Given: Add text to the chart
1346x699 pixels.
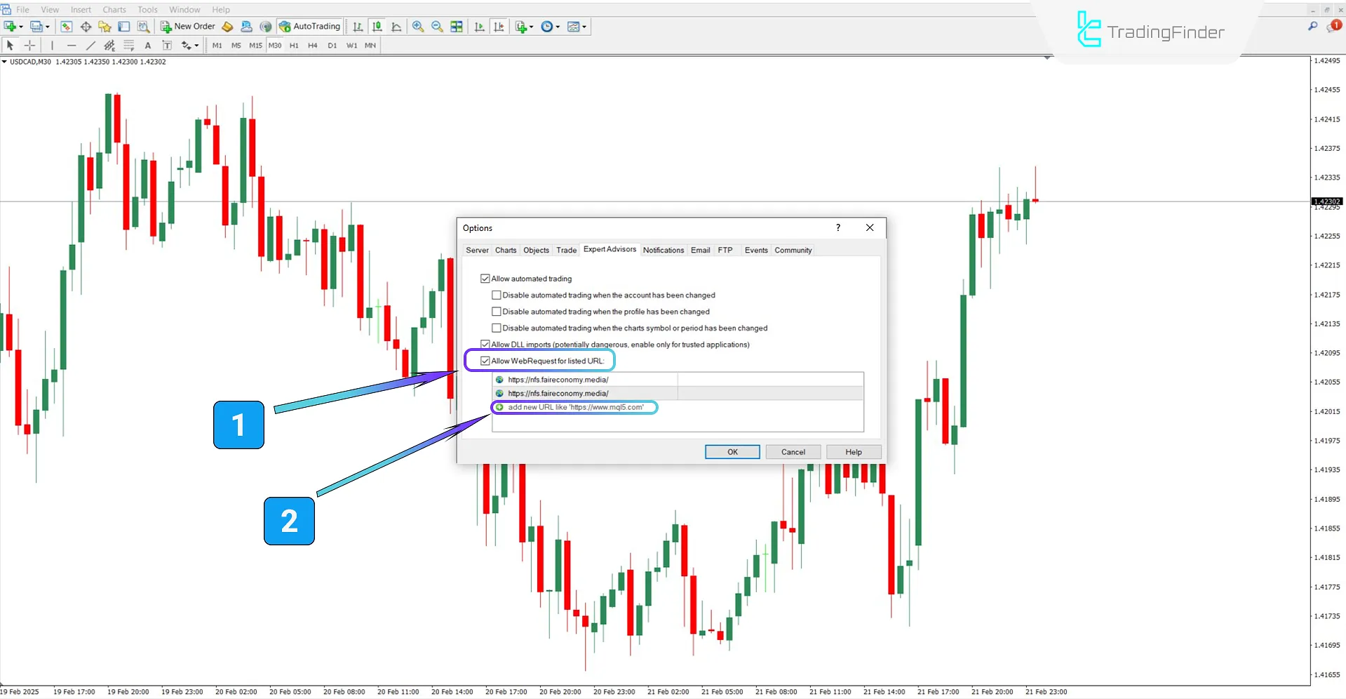Looking at the screenshot, I should [148, 45].
